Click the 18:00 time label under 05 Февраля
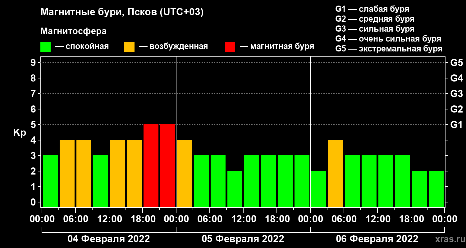 pyautogui.click(x=277, y=219)
